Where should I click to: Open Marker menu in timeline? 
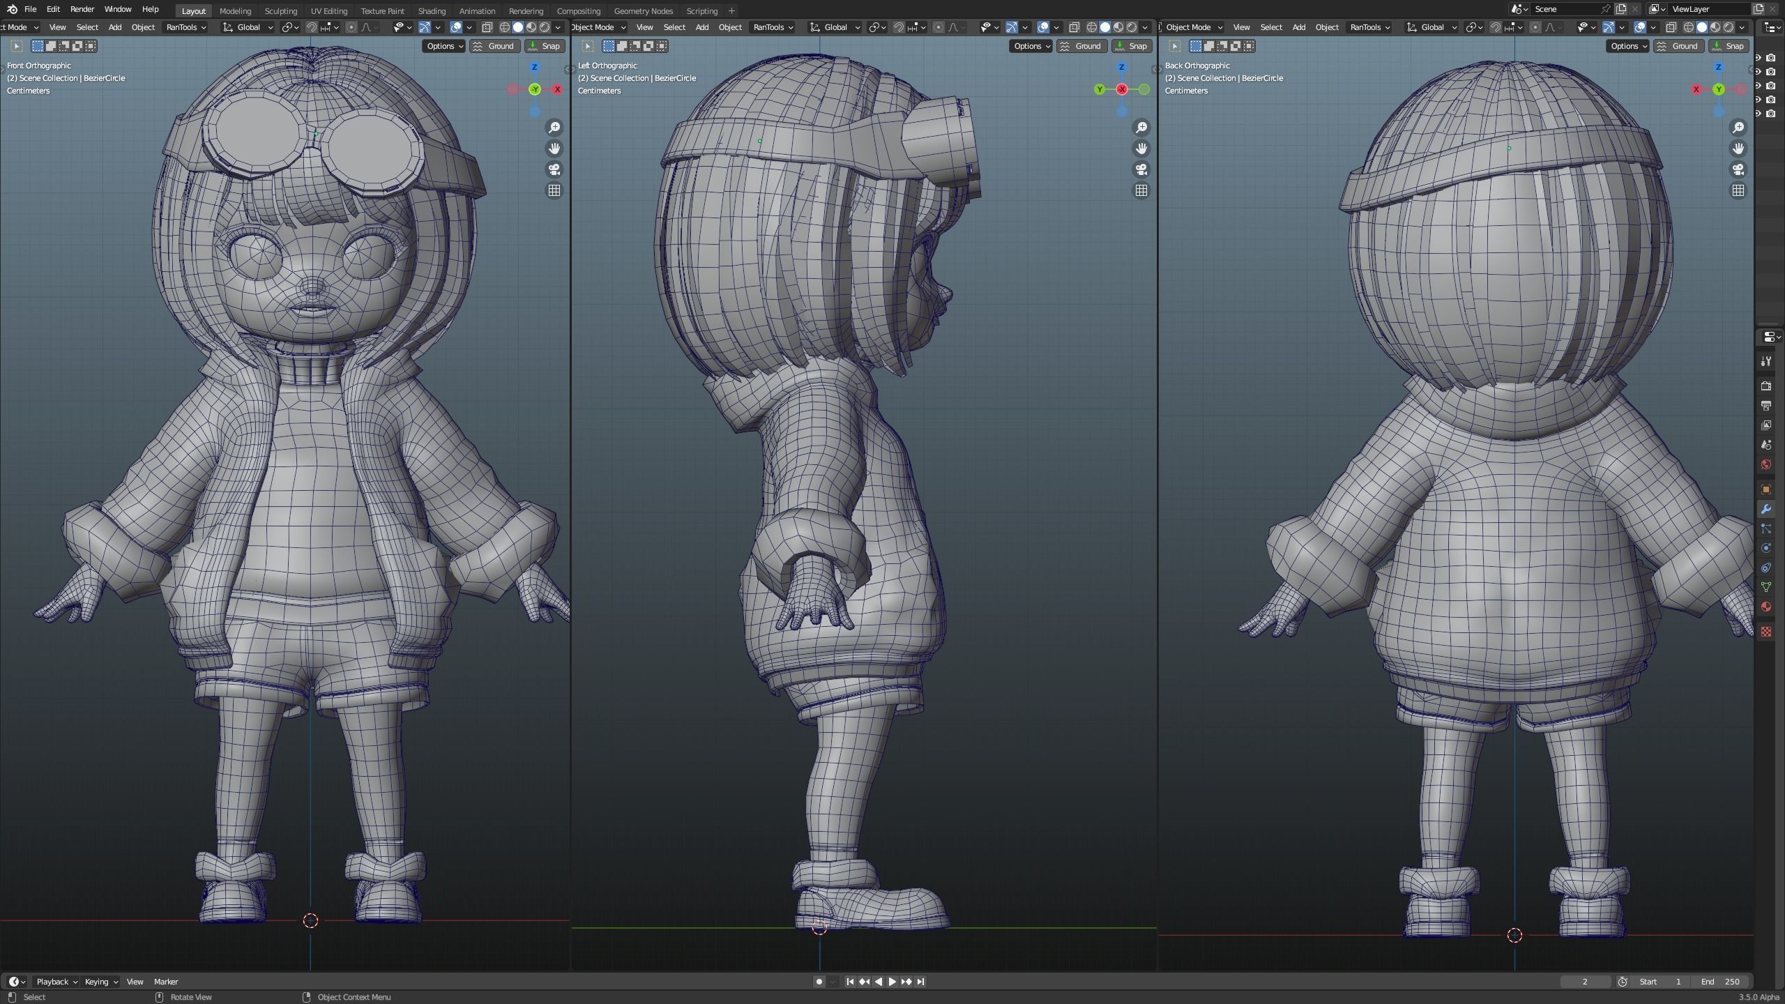coord(166,982)
